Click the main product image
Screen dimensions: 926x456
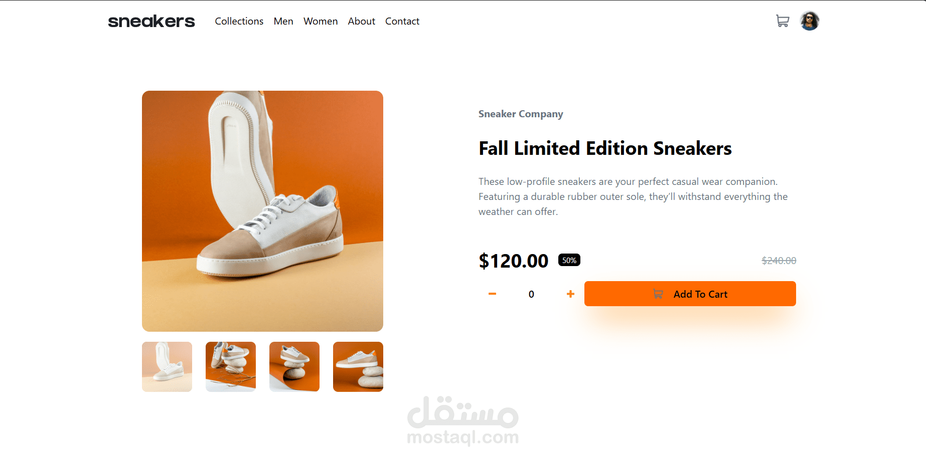[262, 211]
